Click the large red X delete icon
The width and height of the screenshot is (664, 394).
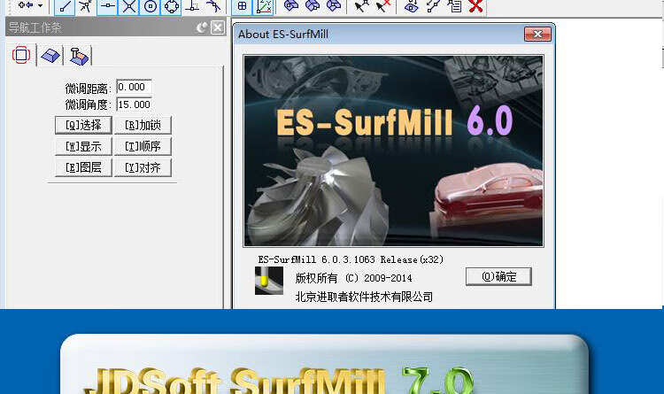[476, 6]
